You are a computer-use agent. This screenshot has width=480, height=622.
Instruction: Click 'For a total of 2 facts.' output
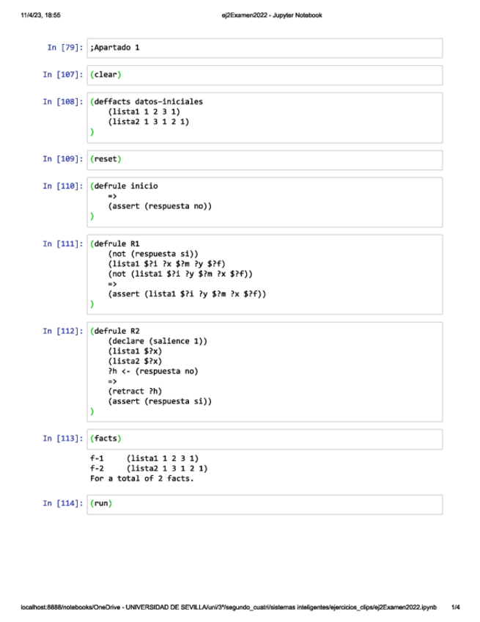(x=142, y=478)
